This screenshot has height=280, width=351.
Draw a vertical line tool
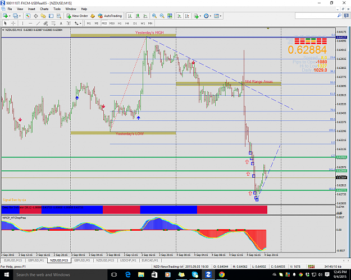[x=22, y=23]
